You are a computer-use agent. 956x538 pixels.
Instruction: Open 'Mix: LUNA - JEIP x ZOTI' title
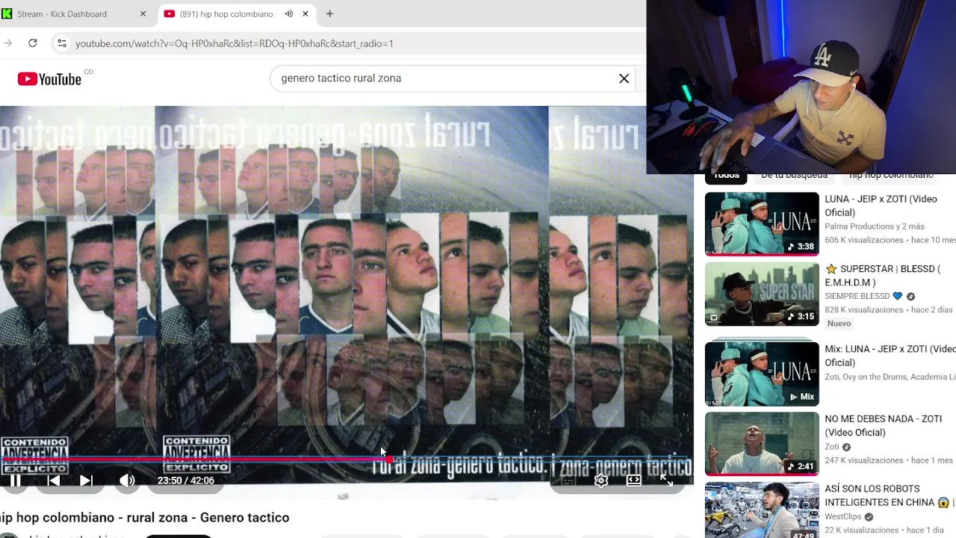click(x=890, y=356)
